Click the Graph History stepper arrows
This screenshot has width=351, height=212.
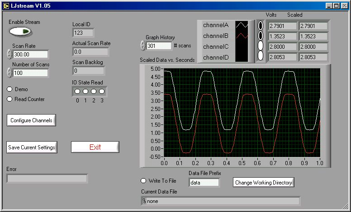143,46
